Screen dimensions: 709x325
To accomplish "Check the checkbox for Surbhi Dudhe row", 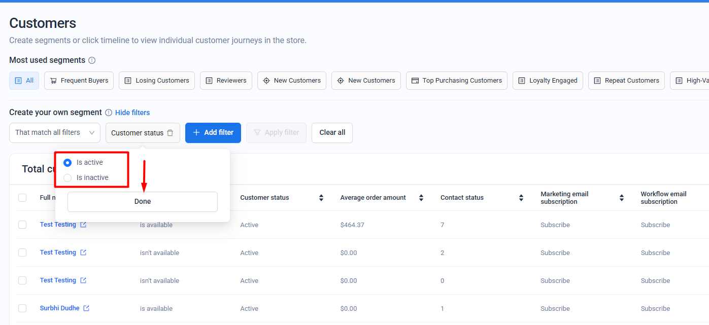I will [22, 308].
